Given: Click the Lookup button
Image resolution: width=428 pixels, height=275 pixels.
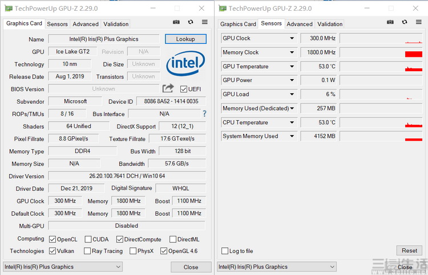Looking at the screenshot, I should 185,39.
